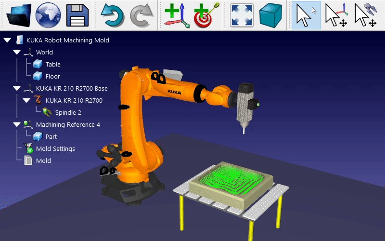Click the Floor object cube icon

[x=38, y=76]
